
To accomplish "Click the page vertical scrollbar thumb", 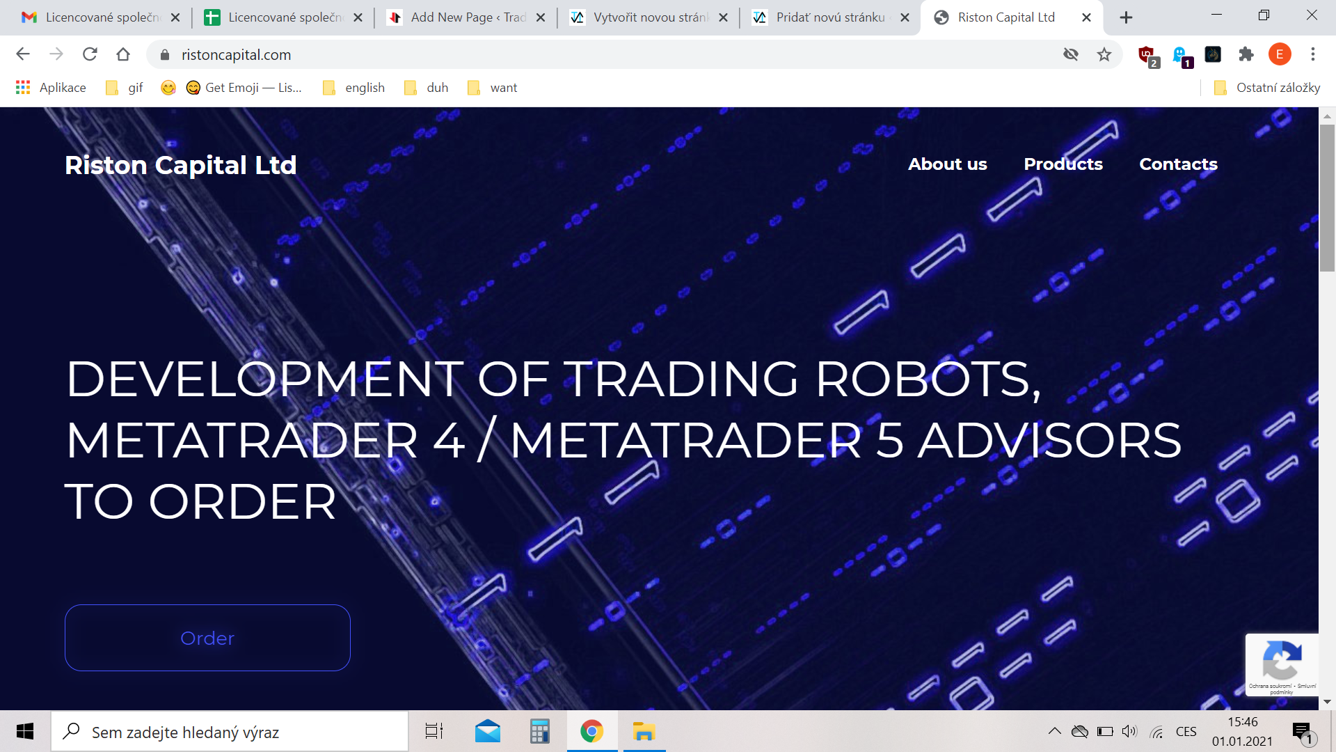I will click(x=1327, y=198).
